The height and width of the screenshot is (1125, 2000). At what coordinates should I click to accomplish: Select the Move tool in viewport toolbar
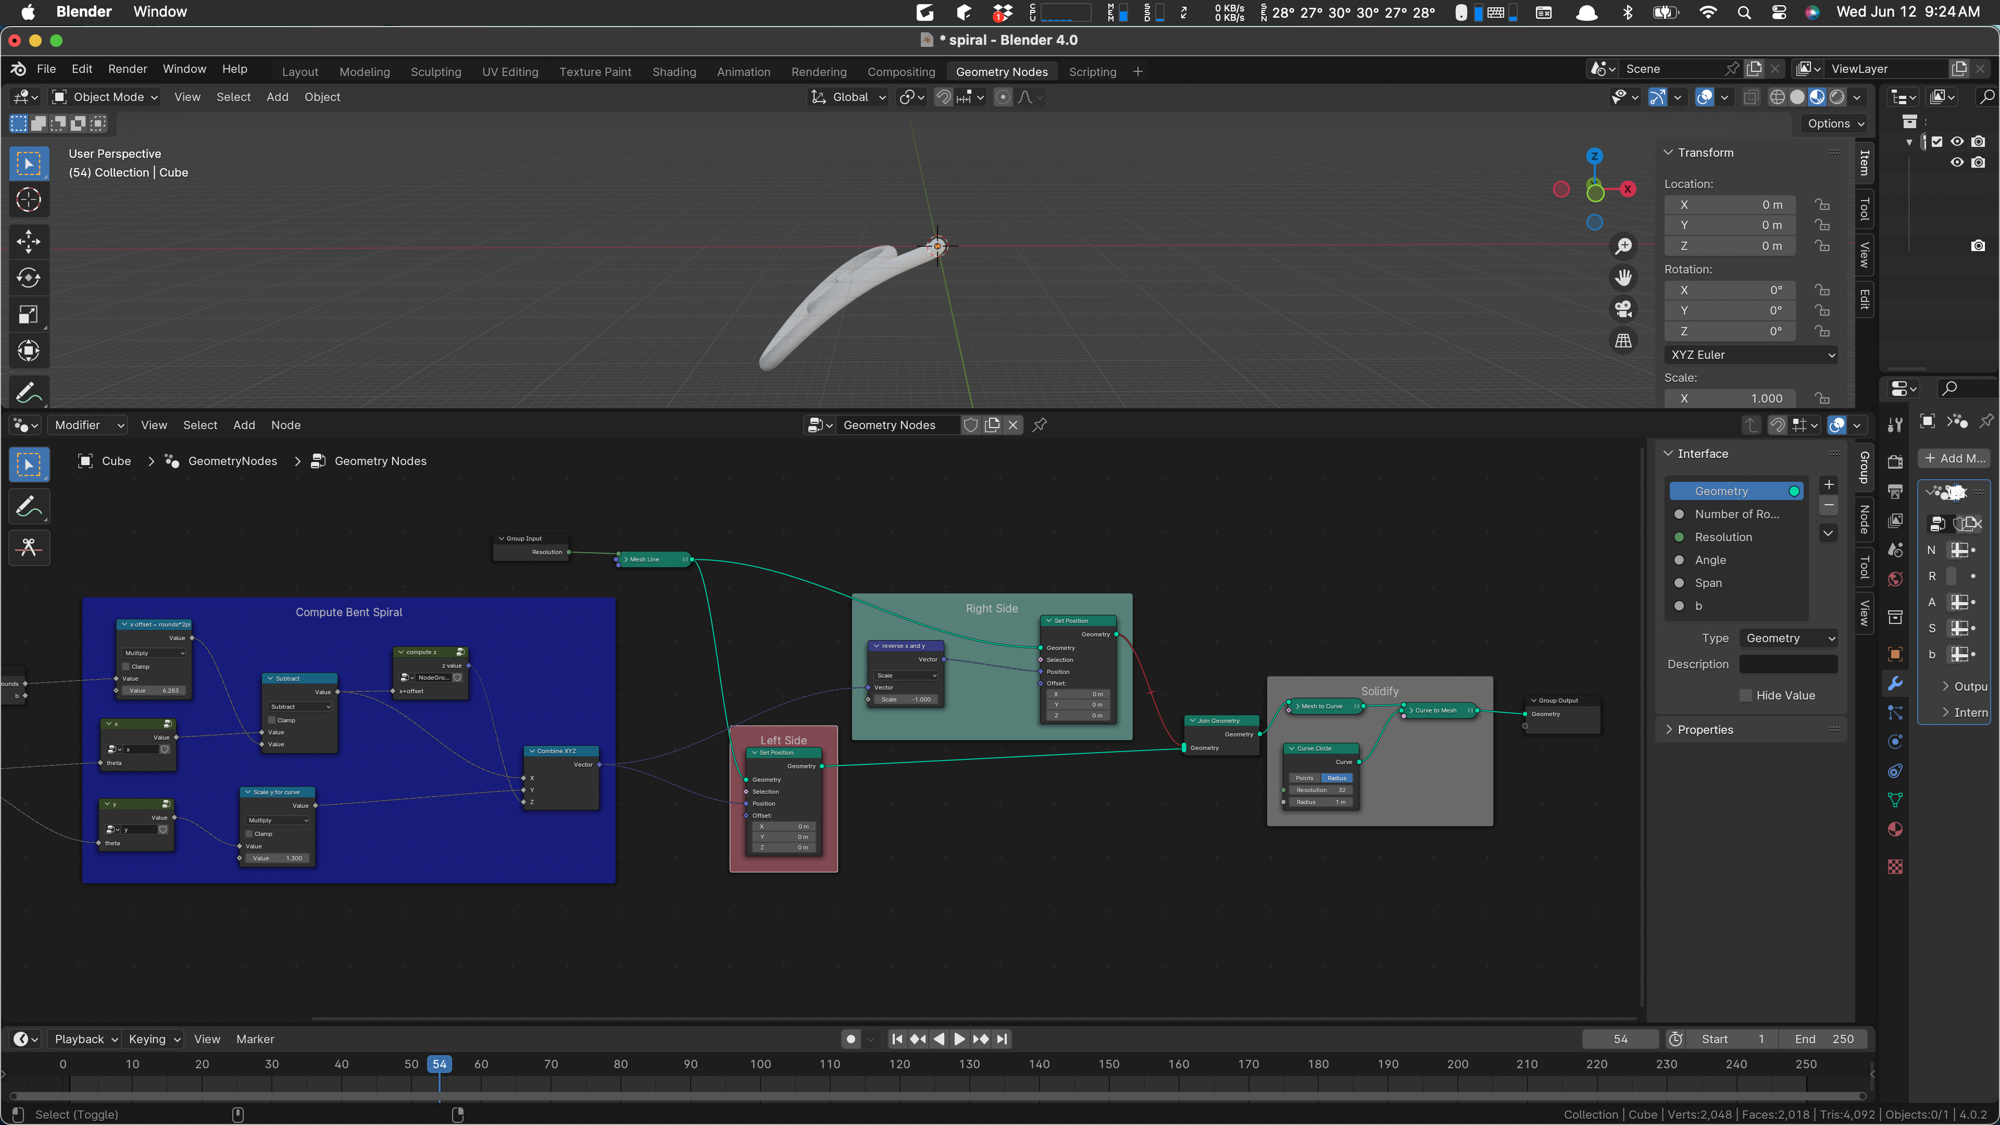tap(29, 242)
